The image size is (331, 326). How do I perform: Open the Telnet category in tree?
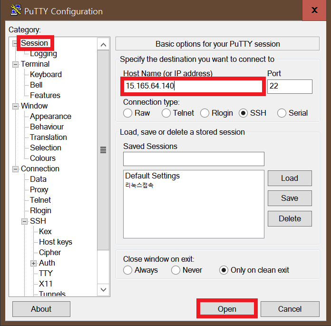pyautogui.click(x=40, y=200)
